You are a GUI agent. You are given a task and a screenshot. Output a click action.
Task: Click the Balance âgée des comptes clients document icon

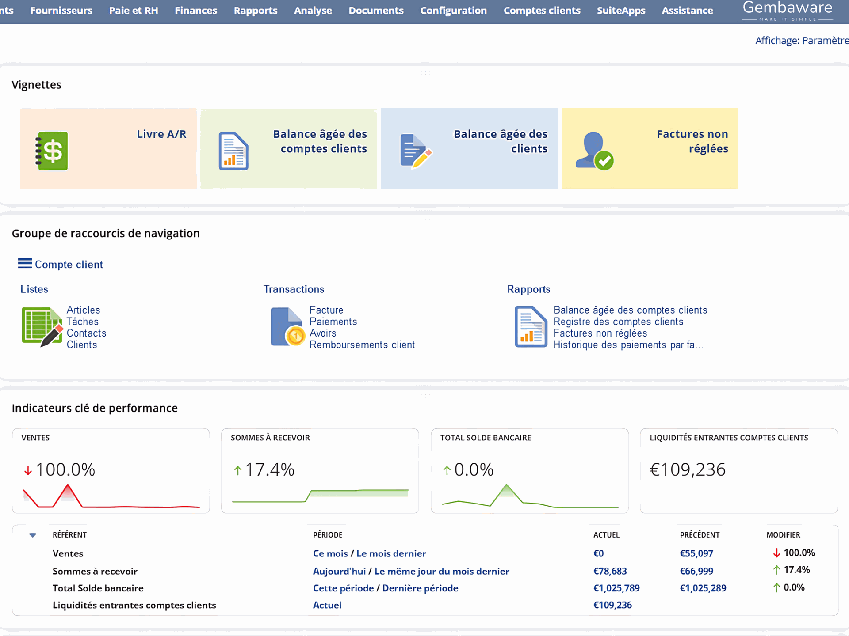pyautogui.click(x=233, y=150)
